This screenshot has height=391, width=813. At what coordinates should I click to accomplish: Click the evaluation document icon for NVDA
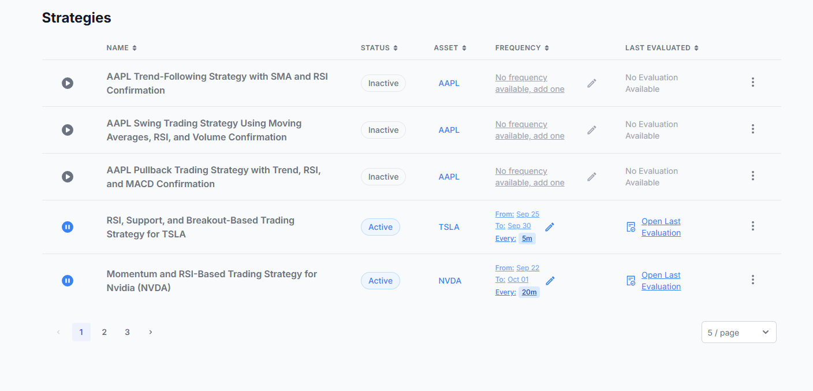(631, 280)
